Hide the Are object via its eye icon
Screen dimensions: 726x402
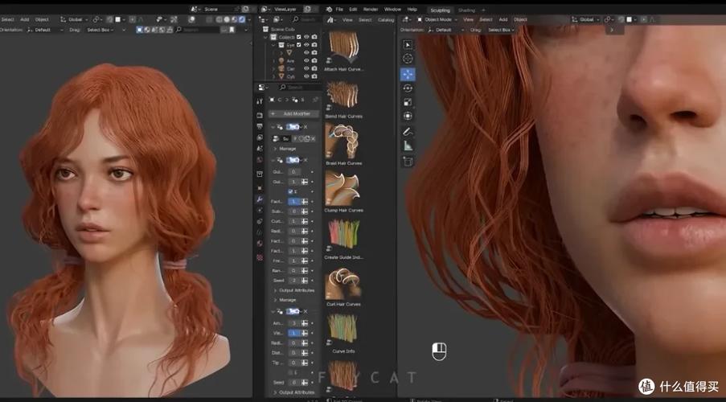tap(306, 60)
